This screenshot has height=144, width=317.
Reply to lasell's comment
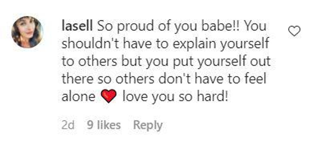point(148,125)
